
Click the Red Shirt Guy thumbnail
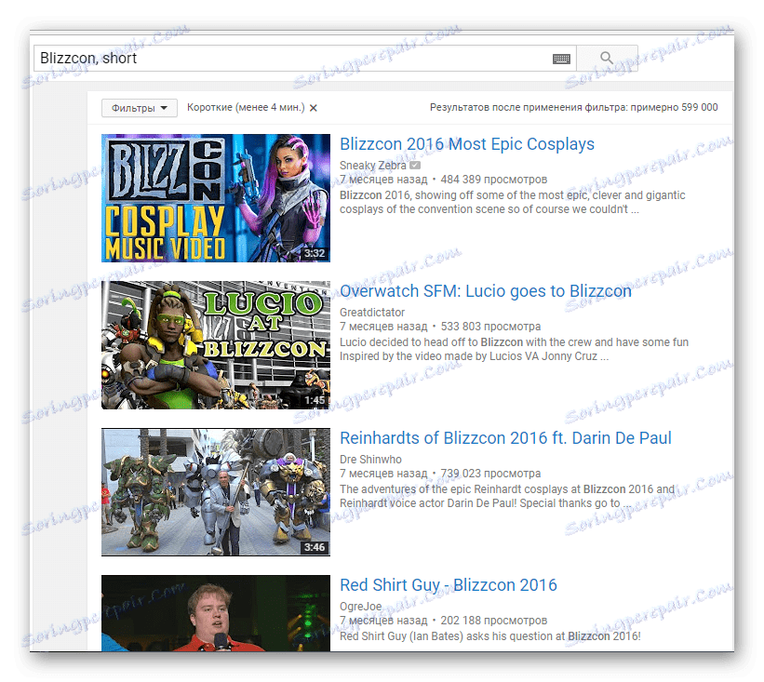click(216, 613)
